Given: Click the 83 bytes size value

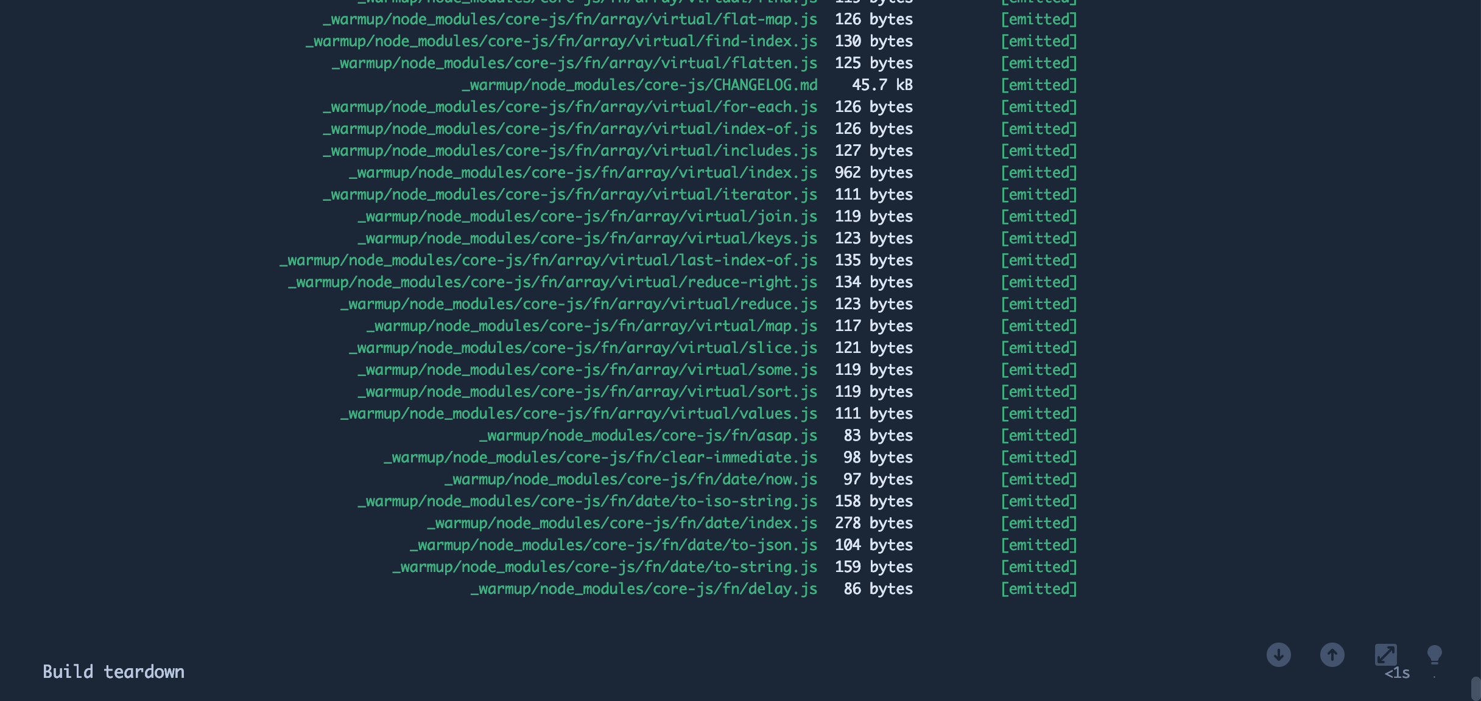Looking at the screenshot, I should pyautogui.click(x=878, y=436).
